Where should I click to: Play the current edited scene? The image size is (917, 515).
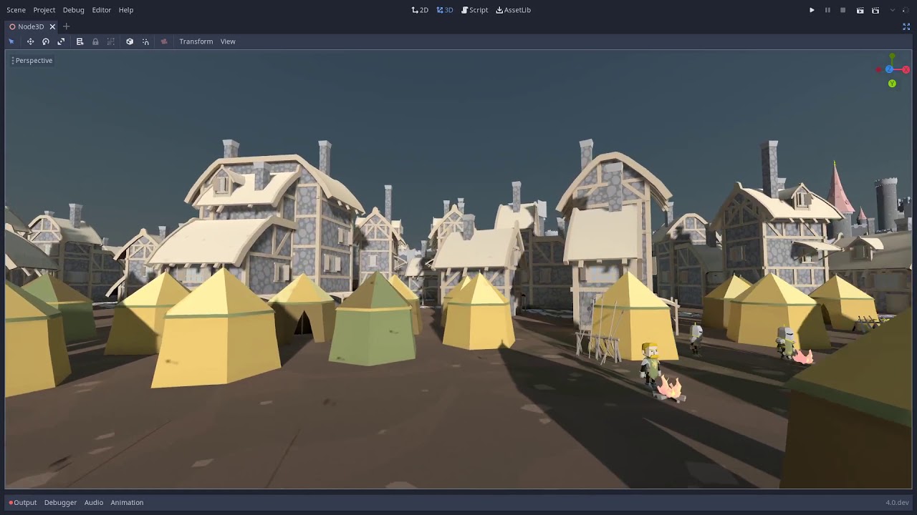click(860, 10)
